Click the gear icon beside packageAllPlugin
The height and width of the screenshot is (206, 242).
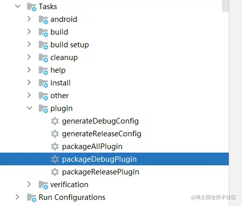click(55, 146)
